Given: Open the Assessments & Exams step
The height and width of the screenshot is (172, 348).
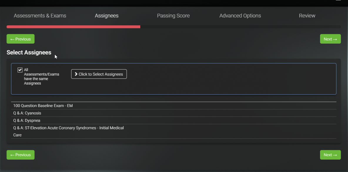Looking at the screenshot, I should [40, 16].
